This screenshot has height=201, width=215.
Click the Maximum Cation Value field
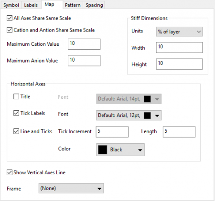pos(84,44)
